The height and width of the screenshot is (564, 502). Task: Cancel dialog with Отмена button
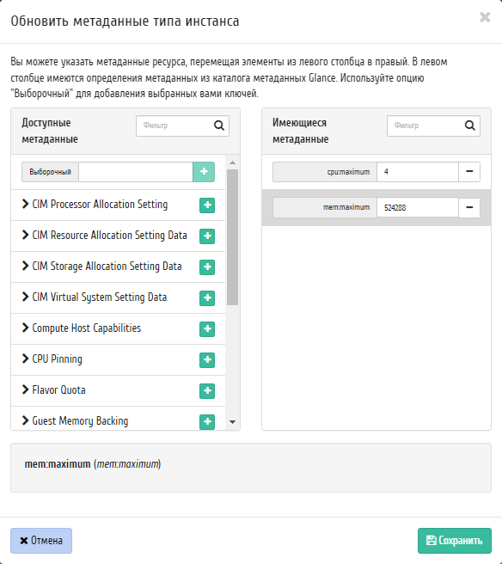(41, 541)
